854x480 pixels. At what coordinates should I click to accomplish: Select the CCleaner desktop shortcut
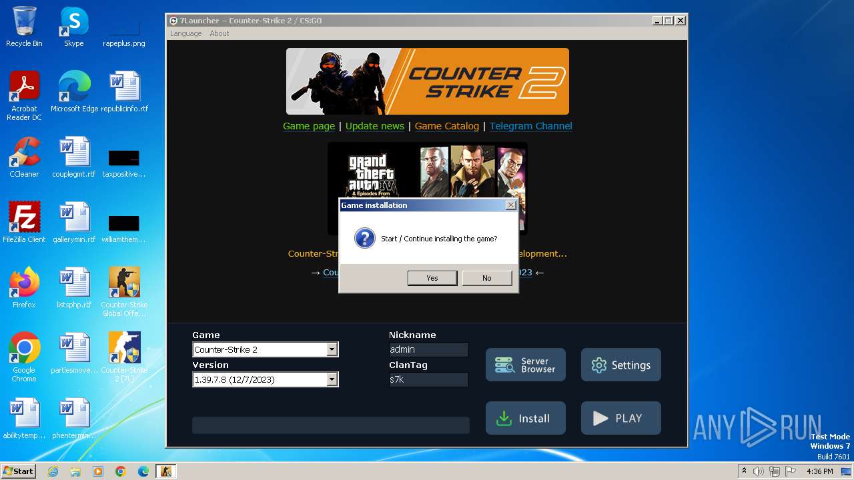tap(24, 157)
